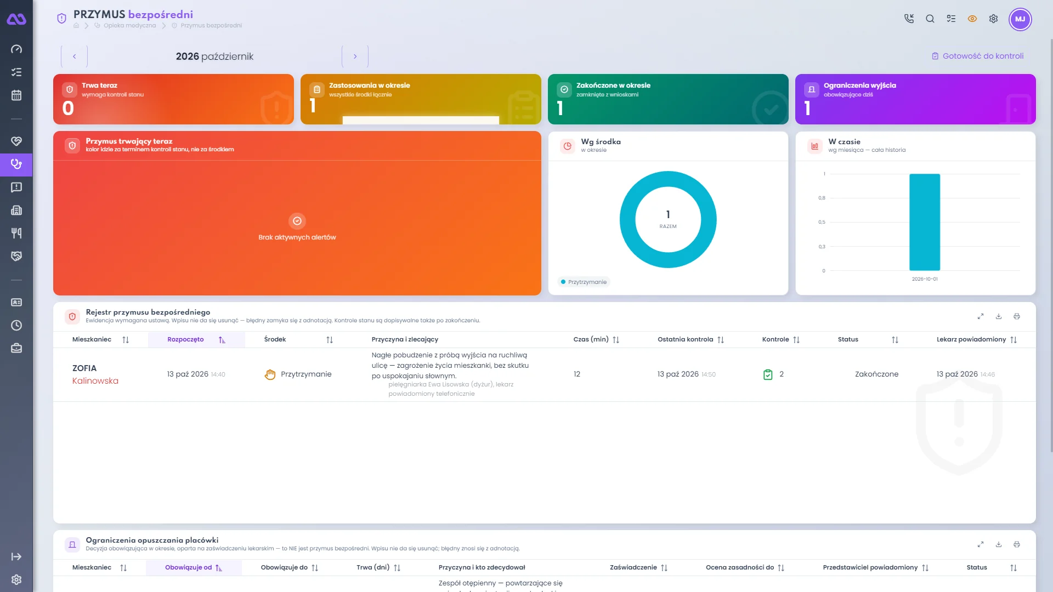Go to next month
This screenshot has width=1053, height=592.
[x=355, y=56]
